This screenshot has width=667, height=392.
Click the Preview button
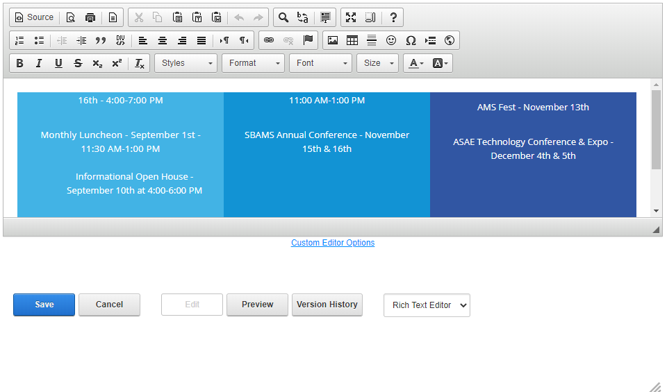[x=257, y=305]
